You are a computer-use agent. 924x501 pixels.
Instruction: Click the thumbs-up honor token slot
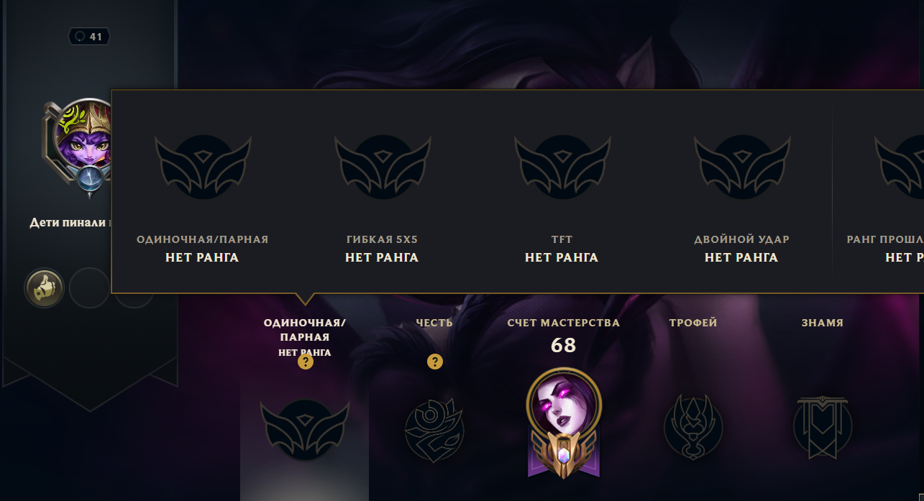(45, 288)
